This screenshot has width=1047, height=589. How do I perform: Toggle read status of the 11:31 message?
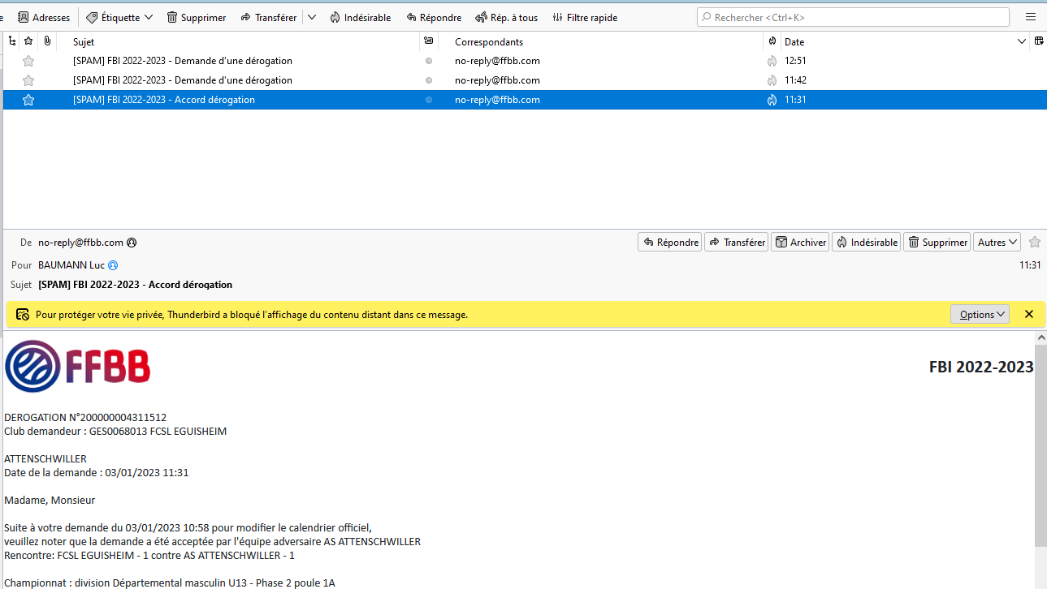click(429, 100)
